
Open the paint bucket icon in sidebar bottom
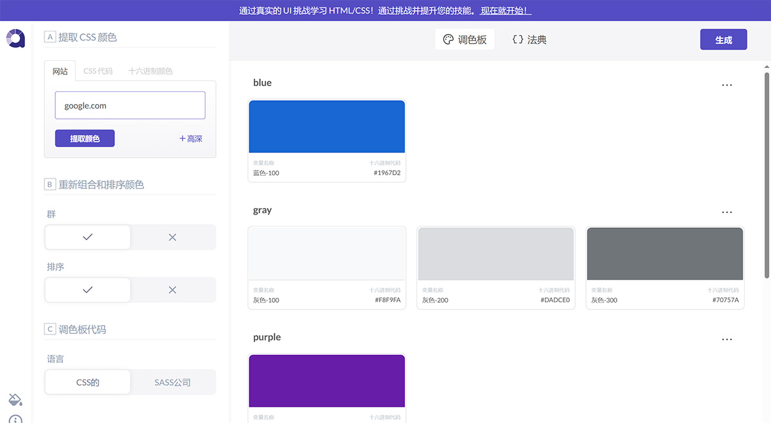(x=14, y=399)
